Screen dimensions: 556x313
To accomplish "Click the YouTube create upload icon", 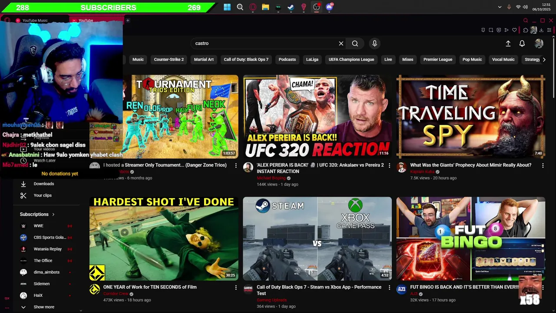I will click(x=508, y=43).
